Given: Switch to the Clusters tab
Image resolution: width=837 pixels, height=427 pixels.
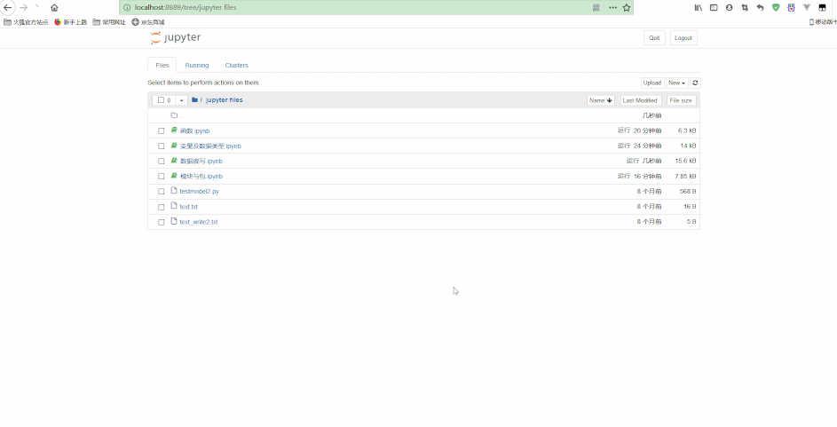Looking at the screenshot, I should click(236, 66).
